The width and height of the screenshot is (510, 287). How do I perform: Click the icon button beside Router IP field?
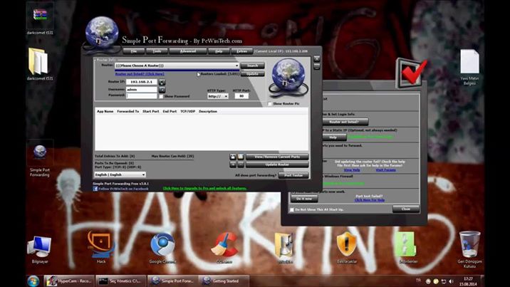tap(162, 82)
